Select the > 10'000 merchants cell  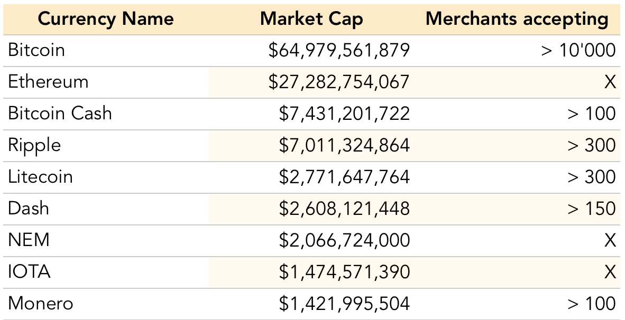578,50
